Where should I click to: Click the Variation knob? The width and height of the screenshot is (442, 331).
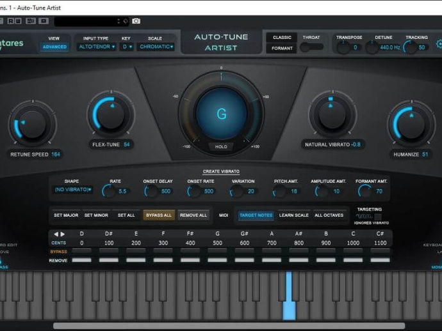[237, 192]
